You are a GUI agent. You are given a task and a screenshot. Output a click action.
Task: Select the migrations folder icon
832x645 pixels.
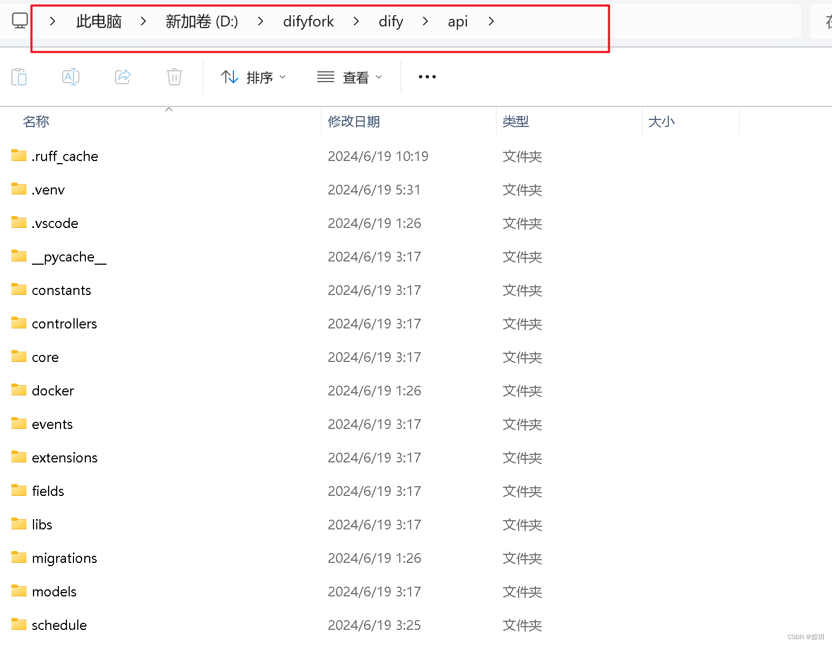tap(19, 557)
